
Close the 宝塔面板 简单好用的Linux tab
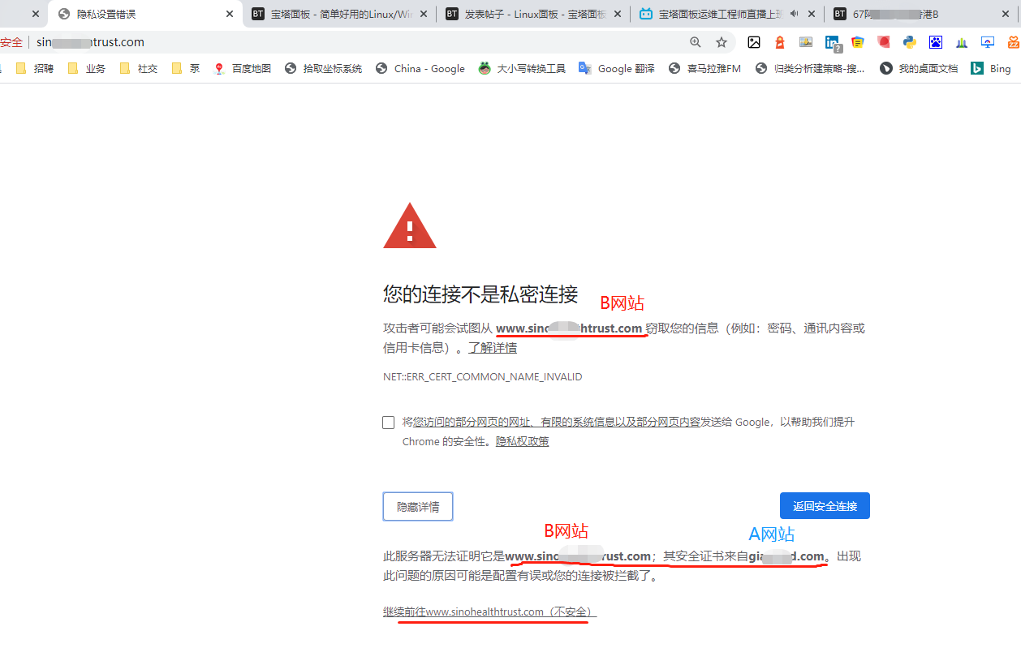(424, 14)
